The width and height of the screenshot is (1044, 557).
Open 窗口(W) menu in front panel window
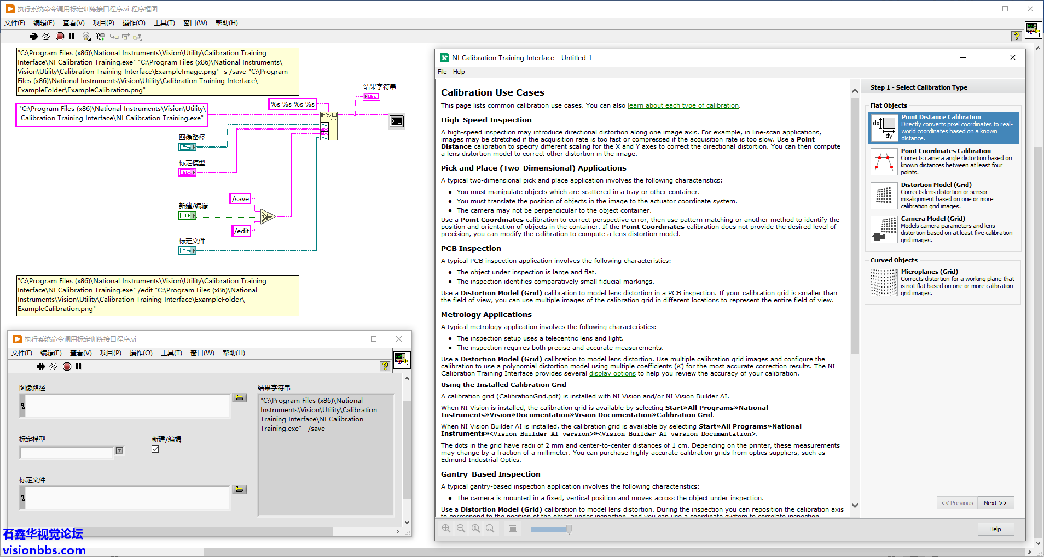[202, 353]
